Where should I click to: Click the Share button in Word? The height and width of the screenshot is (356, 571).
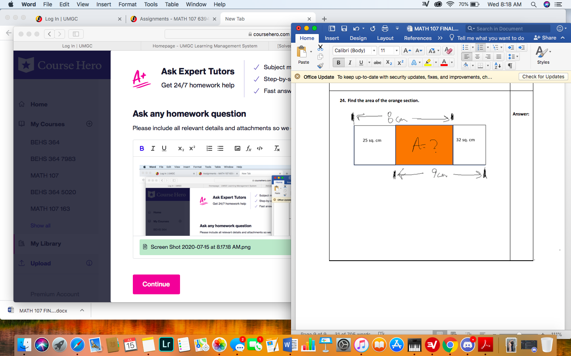[545, 38]
